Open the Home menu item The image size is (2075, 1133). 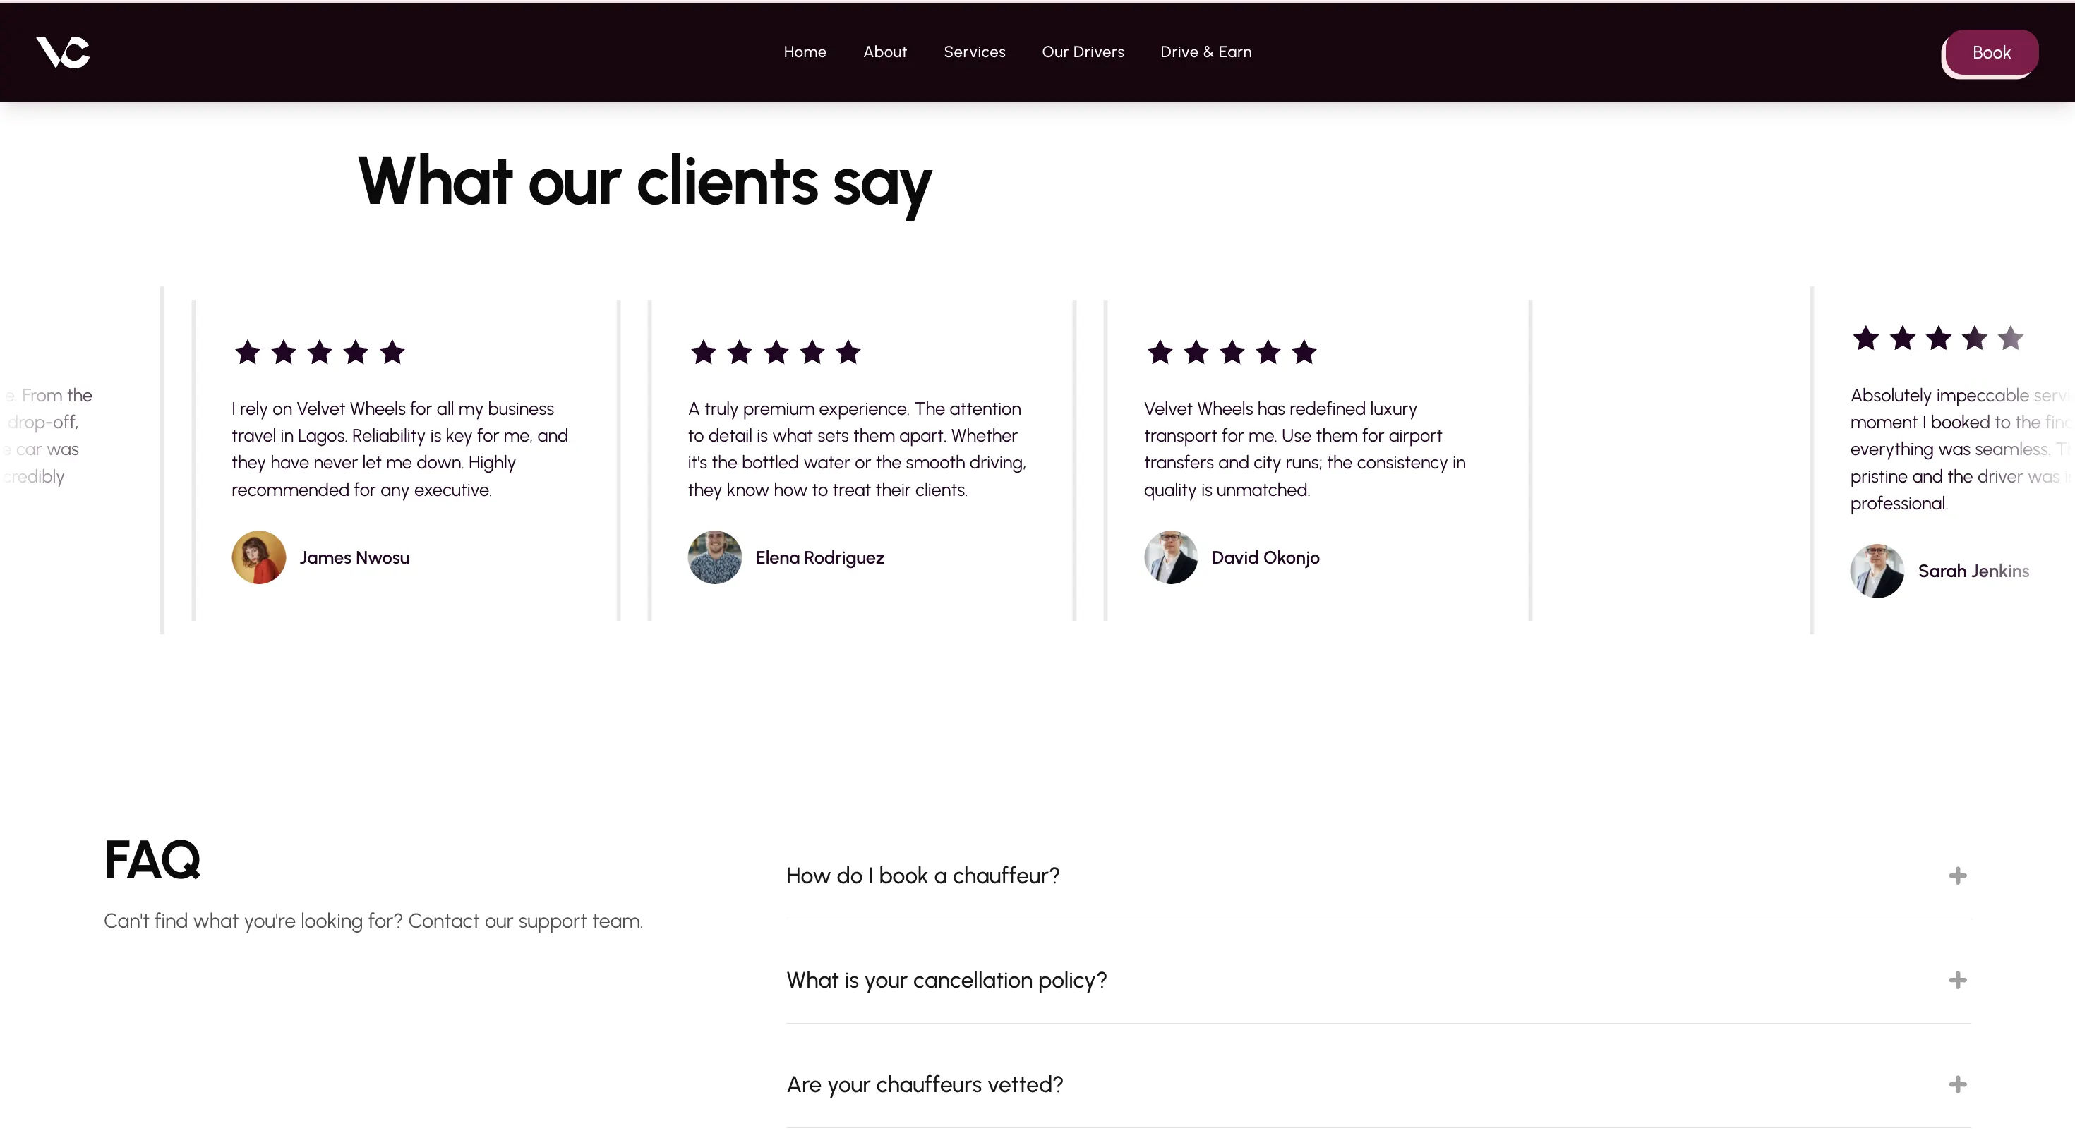[805, 52]
